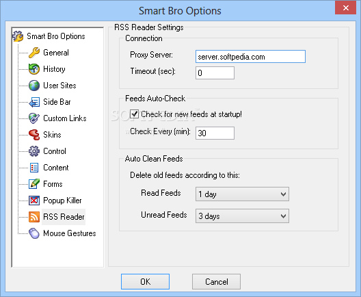
Task: Click the Proxy Server input field
Action: (250, 57)
